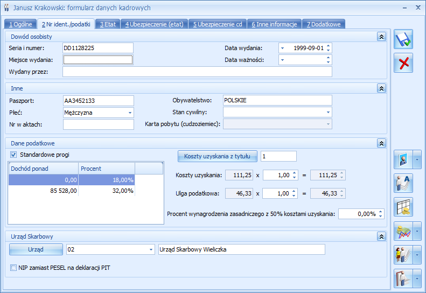The width and height of the screenshot is (426, 293).
Task: Select the 85 528,00 income threshold cell
Action: [44, 191]
